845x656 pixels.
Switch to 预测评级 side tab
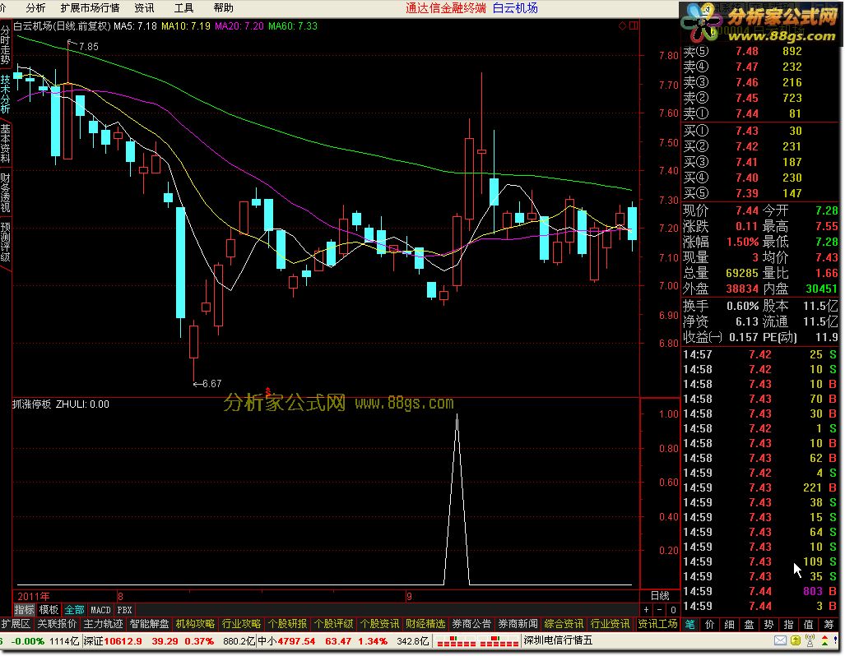6,242
